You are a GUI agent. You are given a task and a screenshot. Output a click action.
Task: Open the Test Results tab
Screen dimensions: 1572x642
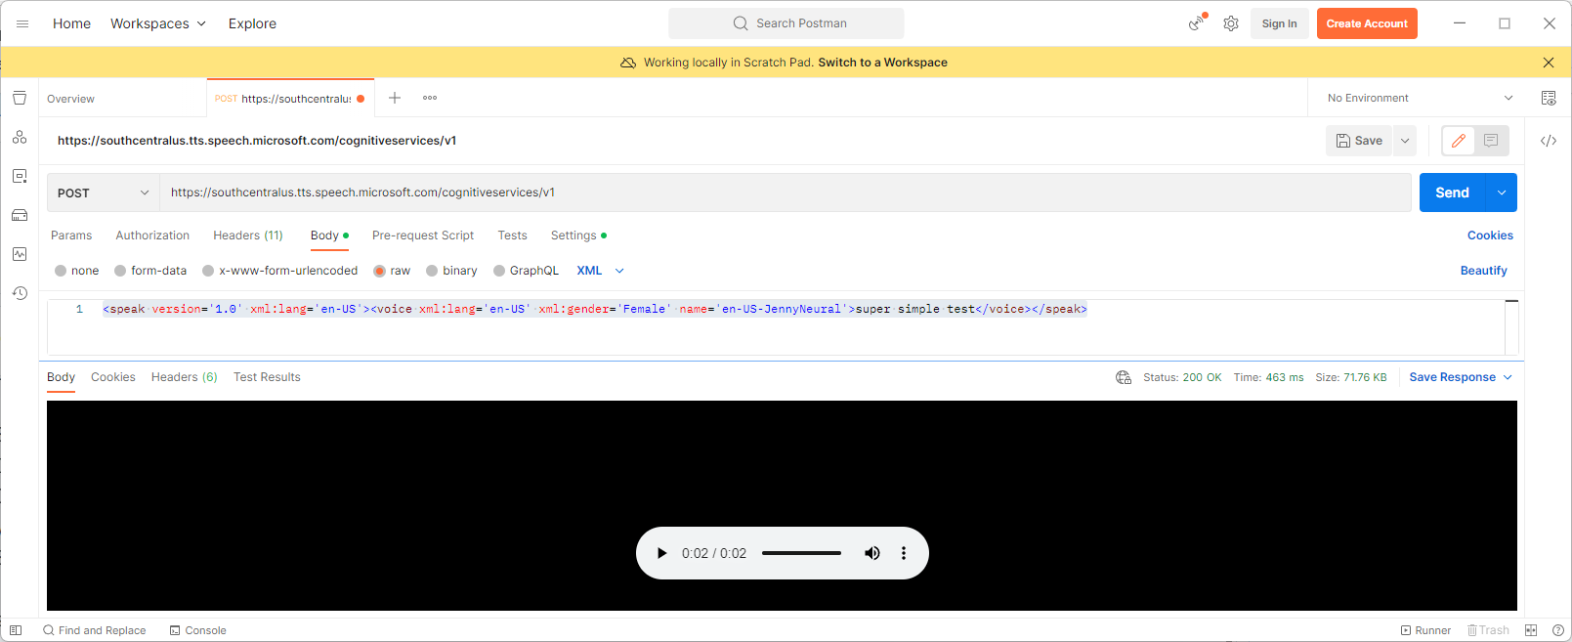(267, 377)
